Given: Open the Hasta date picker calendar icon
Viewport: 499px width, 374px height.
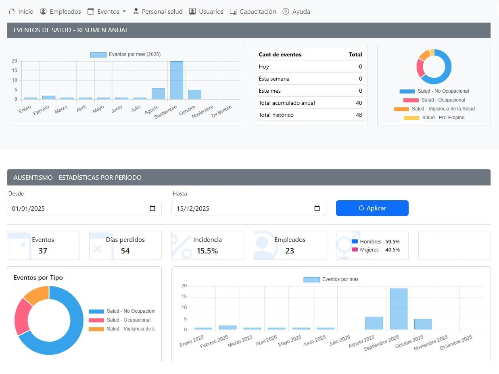Looking at the screenshot, I should [317, 208].
